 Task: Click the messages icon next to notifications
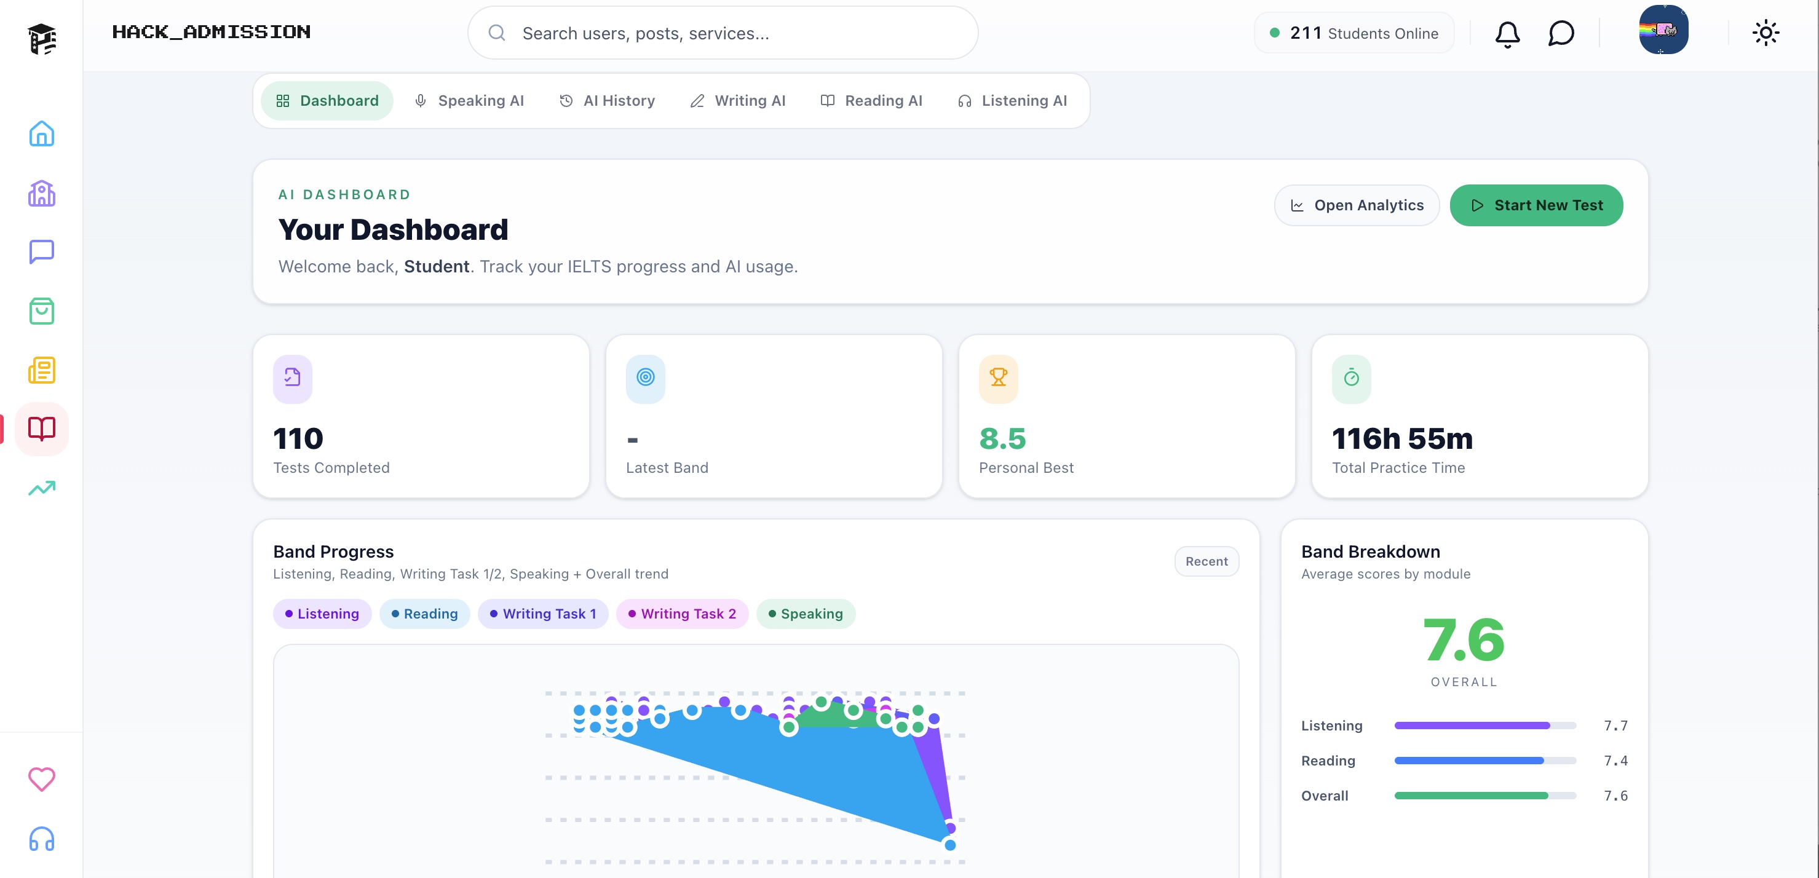pos(1561,33)
